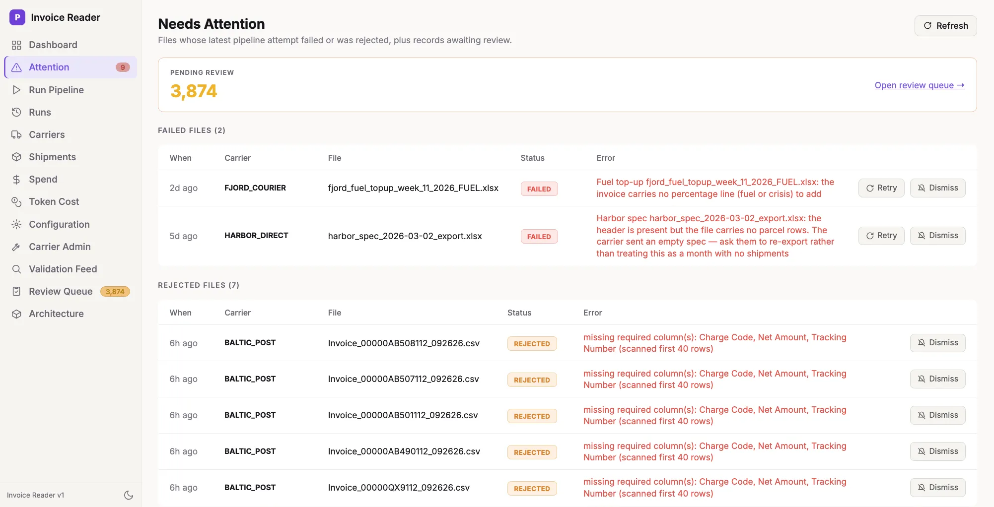Click the FAILED status of fjord_fuel_topup file

pos(539,189)
